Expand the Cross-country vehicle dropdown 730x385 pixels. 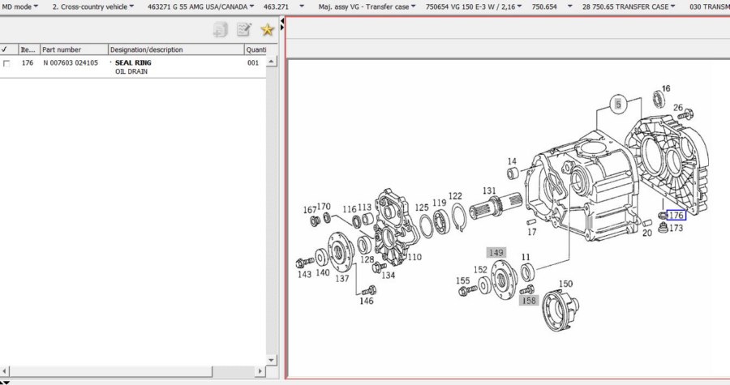[94, 6]
